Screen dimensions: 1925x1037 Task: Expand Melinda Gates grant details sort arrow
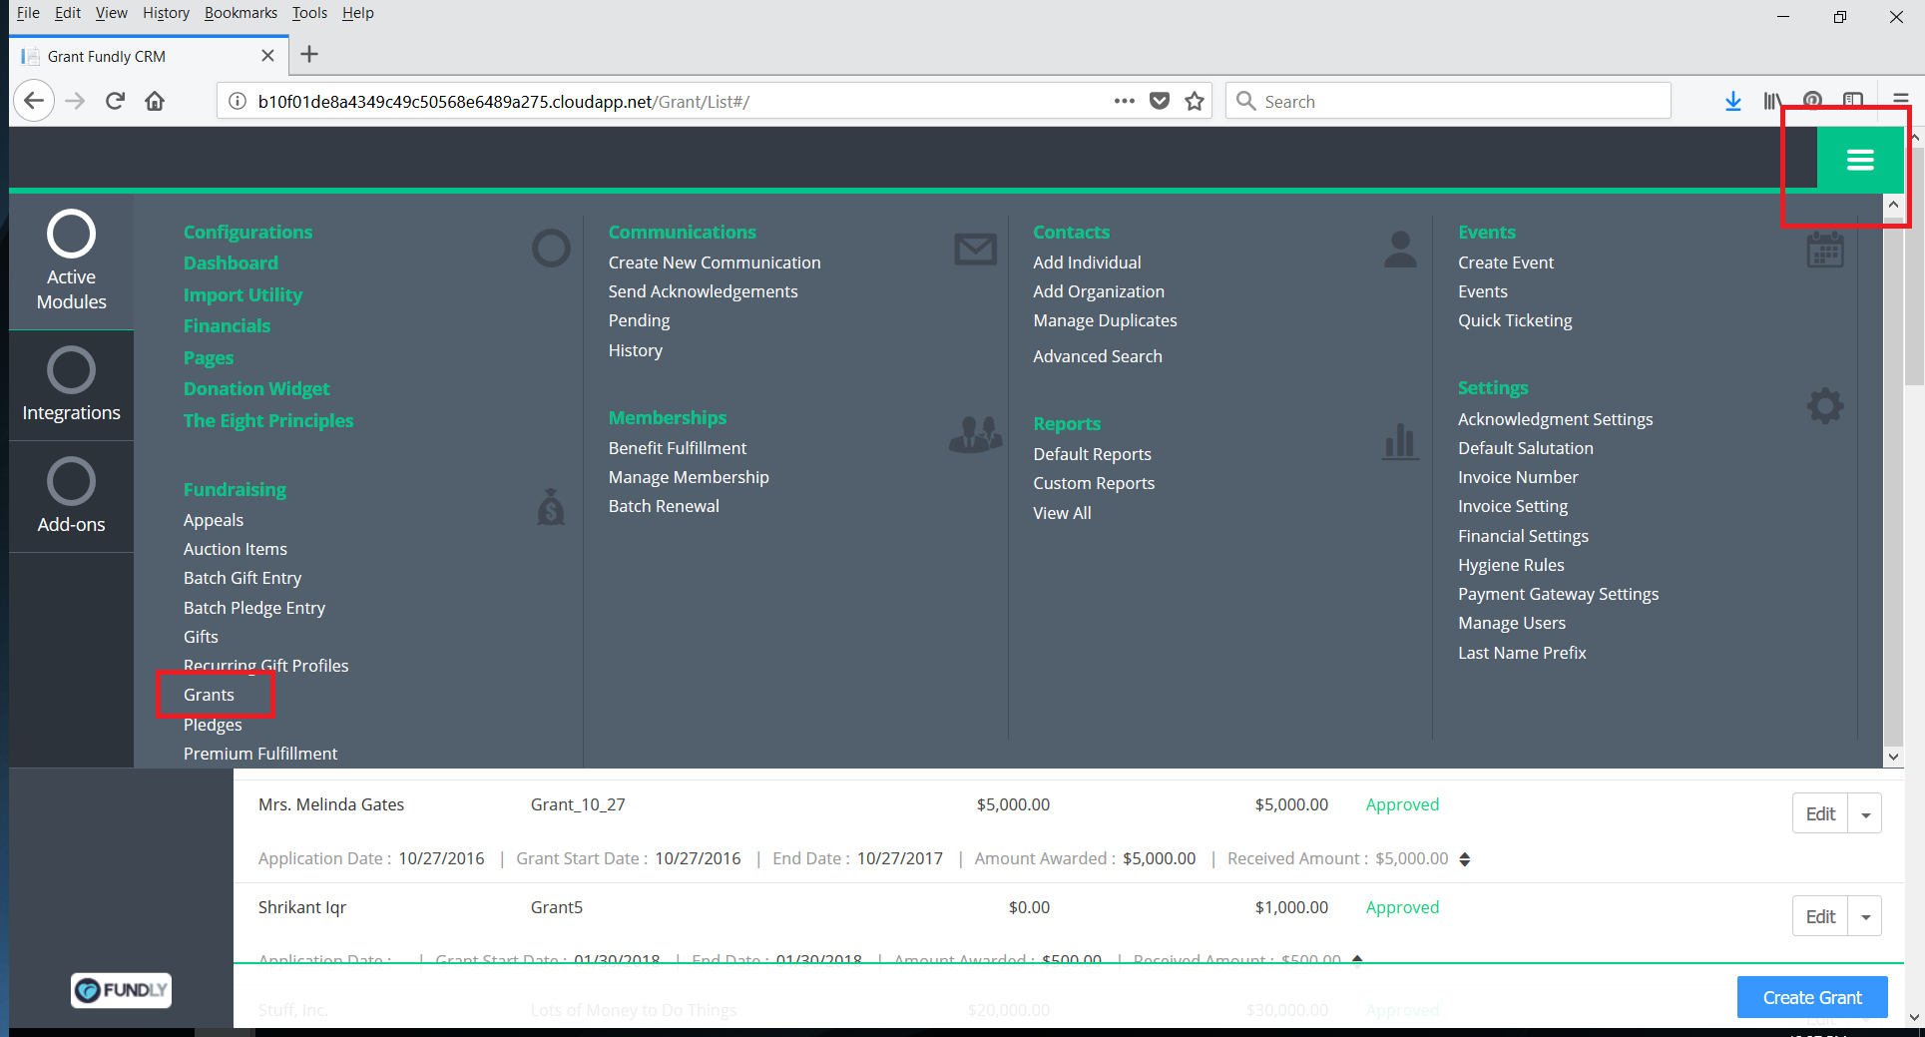pos(1465,859)
